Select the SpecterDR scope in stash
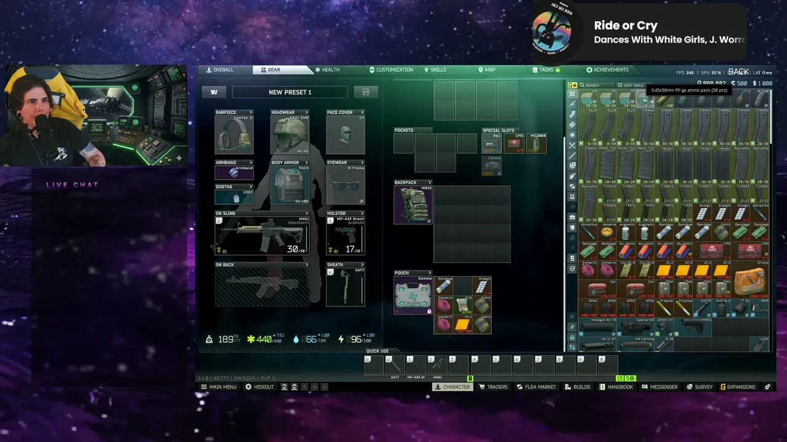The height and width of the screenshot is (442, 787). pyautogui.click(x=636, y=326)
